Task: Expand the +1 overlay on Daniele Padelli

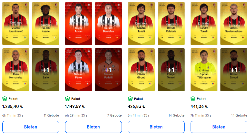Action: 108,70
